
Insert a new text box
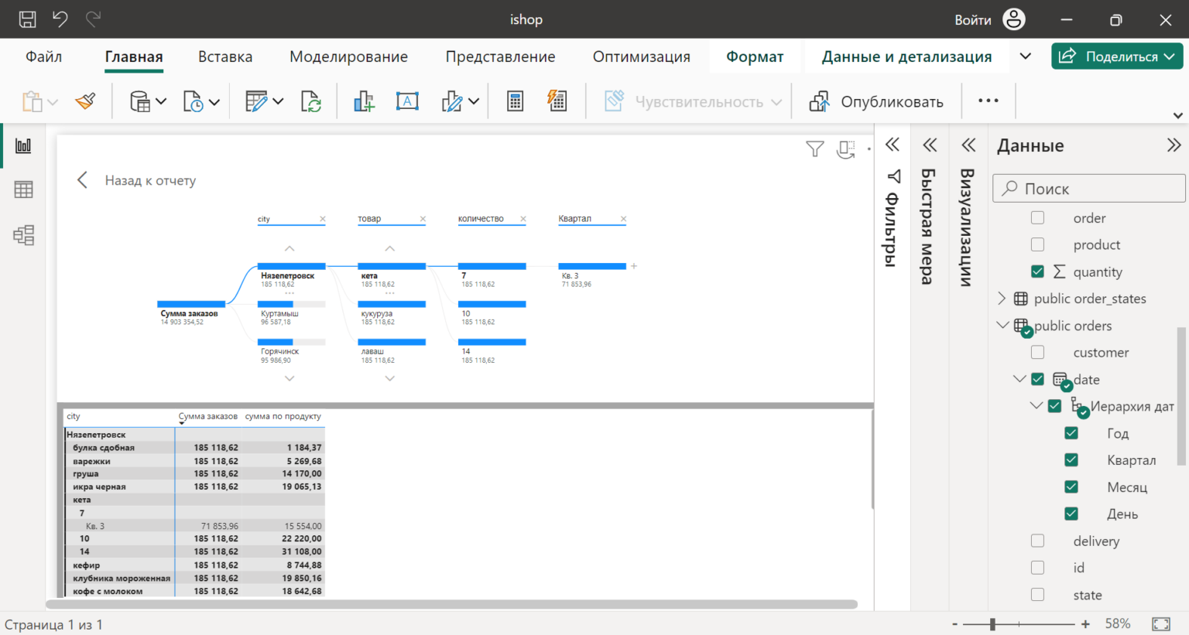pyautogui.click(x=407, y=101)
